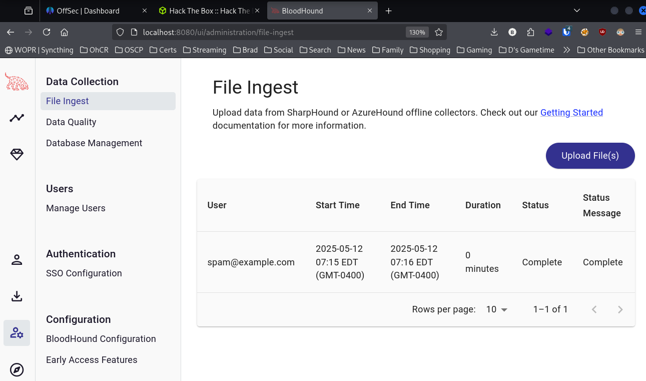This screenshot has width=646, height=381.
Task: Click the site information page icon
Action: pyautogui.click(x=134, y=32)
